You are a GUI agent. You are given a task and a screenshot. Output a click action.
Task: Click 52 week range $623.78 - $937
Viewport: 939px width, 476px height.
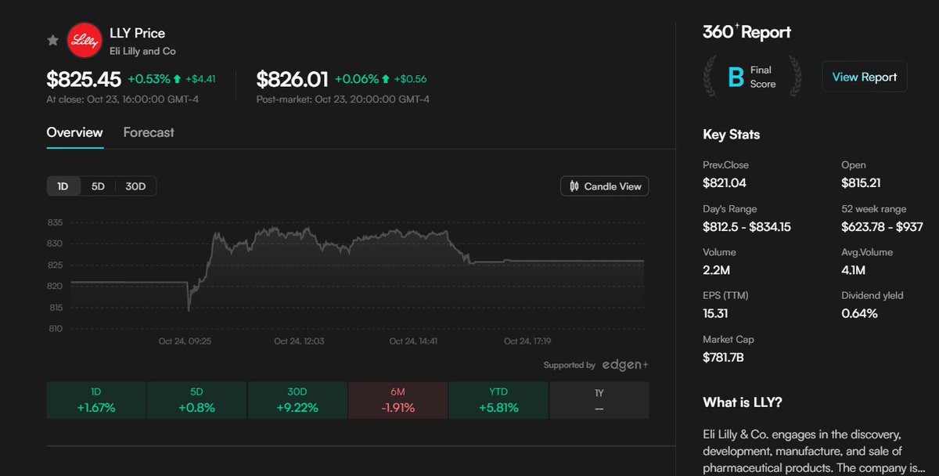click(x=883, y=227)
